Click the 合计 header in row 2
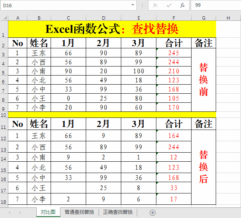This screenshot has height=218, width=241. click(x=174, y=43)
